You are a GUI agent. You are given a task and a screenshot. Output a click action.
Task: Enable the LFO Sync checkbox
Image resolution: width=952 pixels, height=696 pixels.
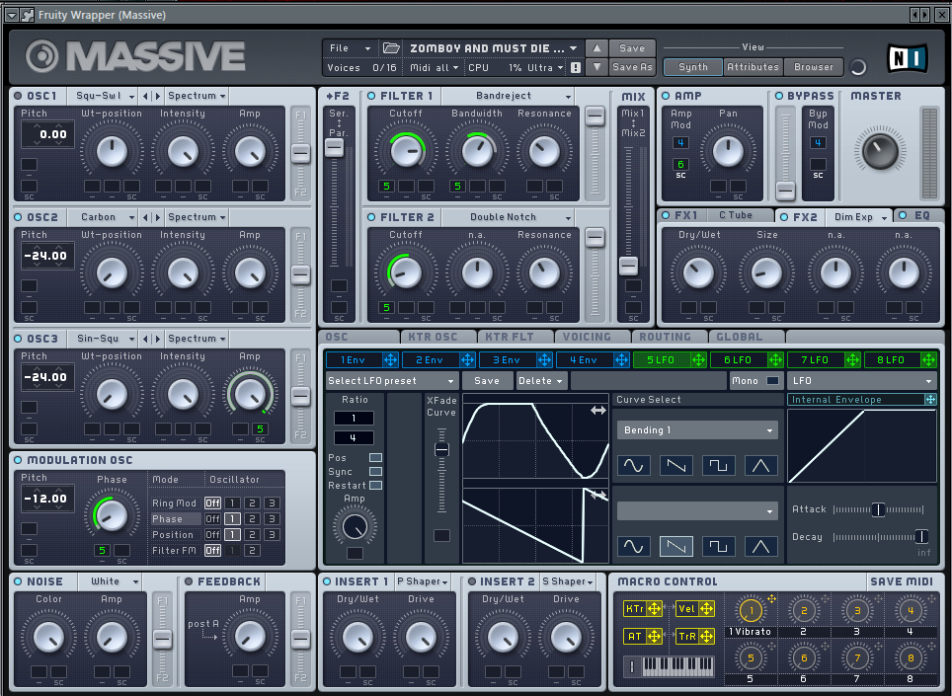coord(376,472)
